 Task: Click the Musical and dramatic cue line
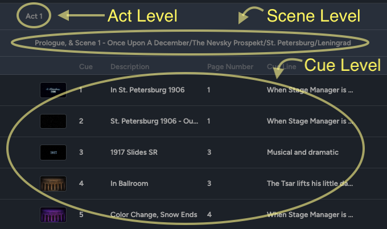click(303, 152)
